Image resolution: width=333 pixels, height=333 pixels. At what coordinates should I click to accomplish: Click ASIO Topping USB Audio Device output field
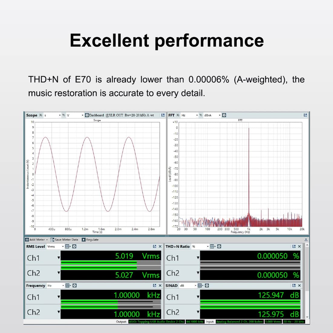click(x=156, y=322)
